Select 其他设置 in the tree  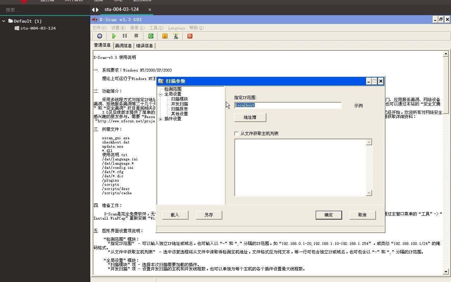click(179, 114)
